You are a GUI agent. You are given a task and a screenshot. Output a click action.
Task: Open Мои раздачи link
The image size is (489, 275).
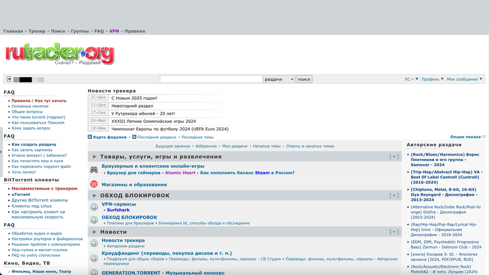pos(235,146)
